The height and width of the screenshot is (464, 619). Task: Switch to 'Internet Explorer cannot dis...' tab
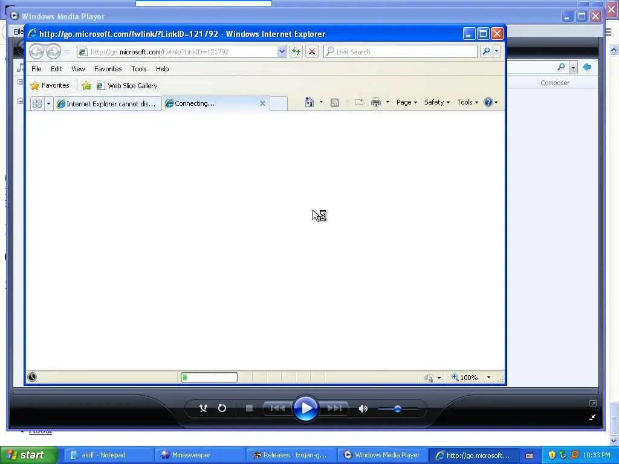pyautogui.click(x=108, y=104)
